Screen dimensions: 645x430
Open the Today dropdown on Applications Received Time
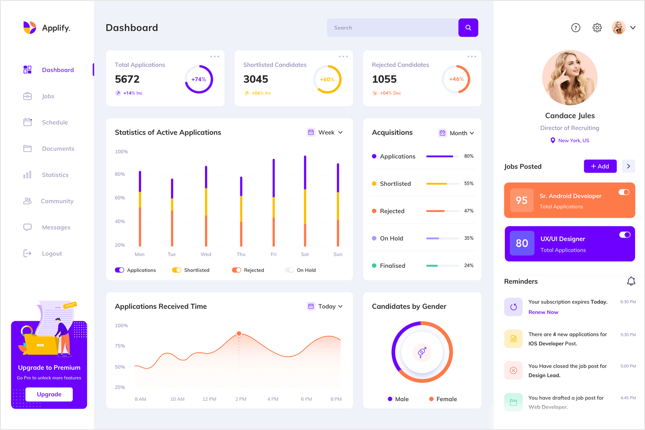click(x=325, y=306)
